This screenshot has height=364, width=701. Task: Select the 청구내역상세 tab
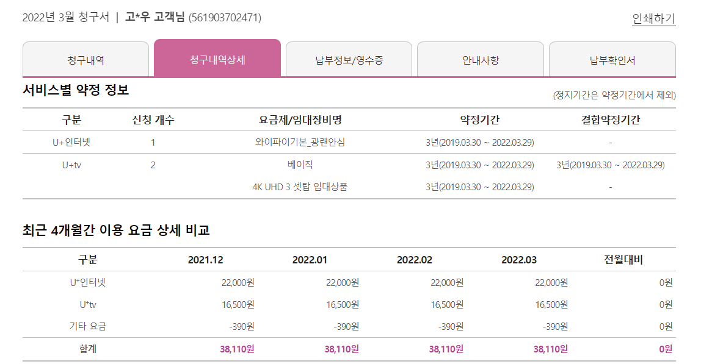point(217,60)
